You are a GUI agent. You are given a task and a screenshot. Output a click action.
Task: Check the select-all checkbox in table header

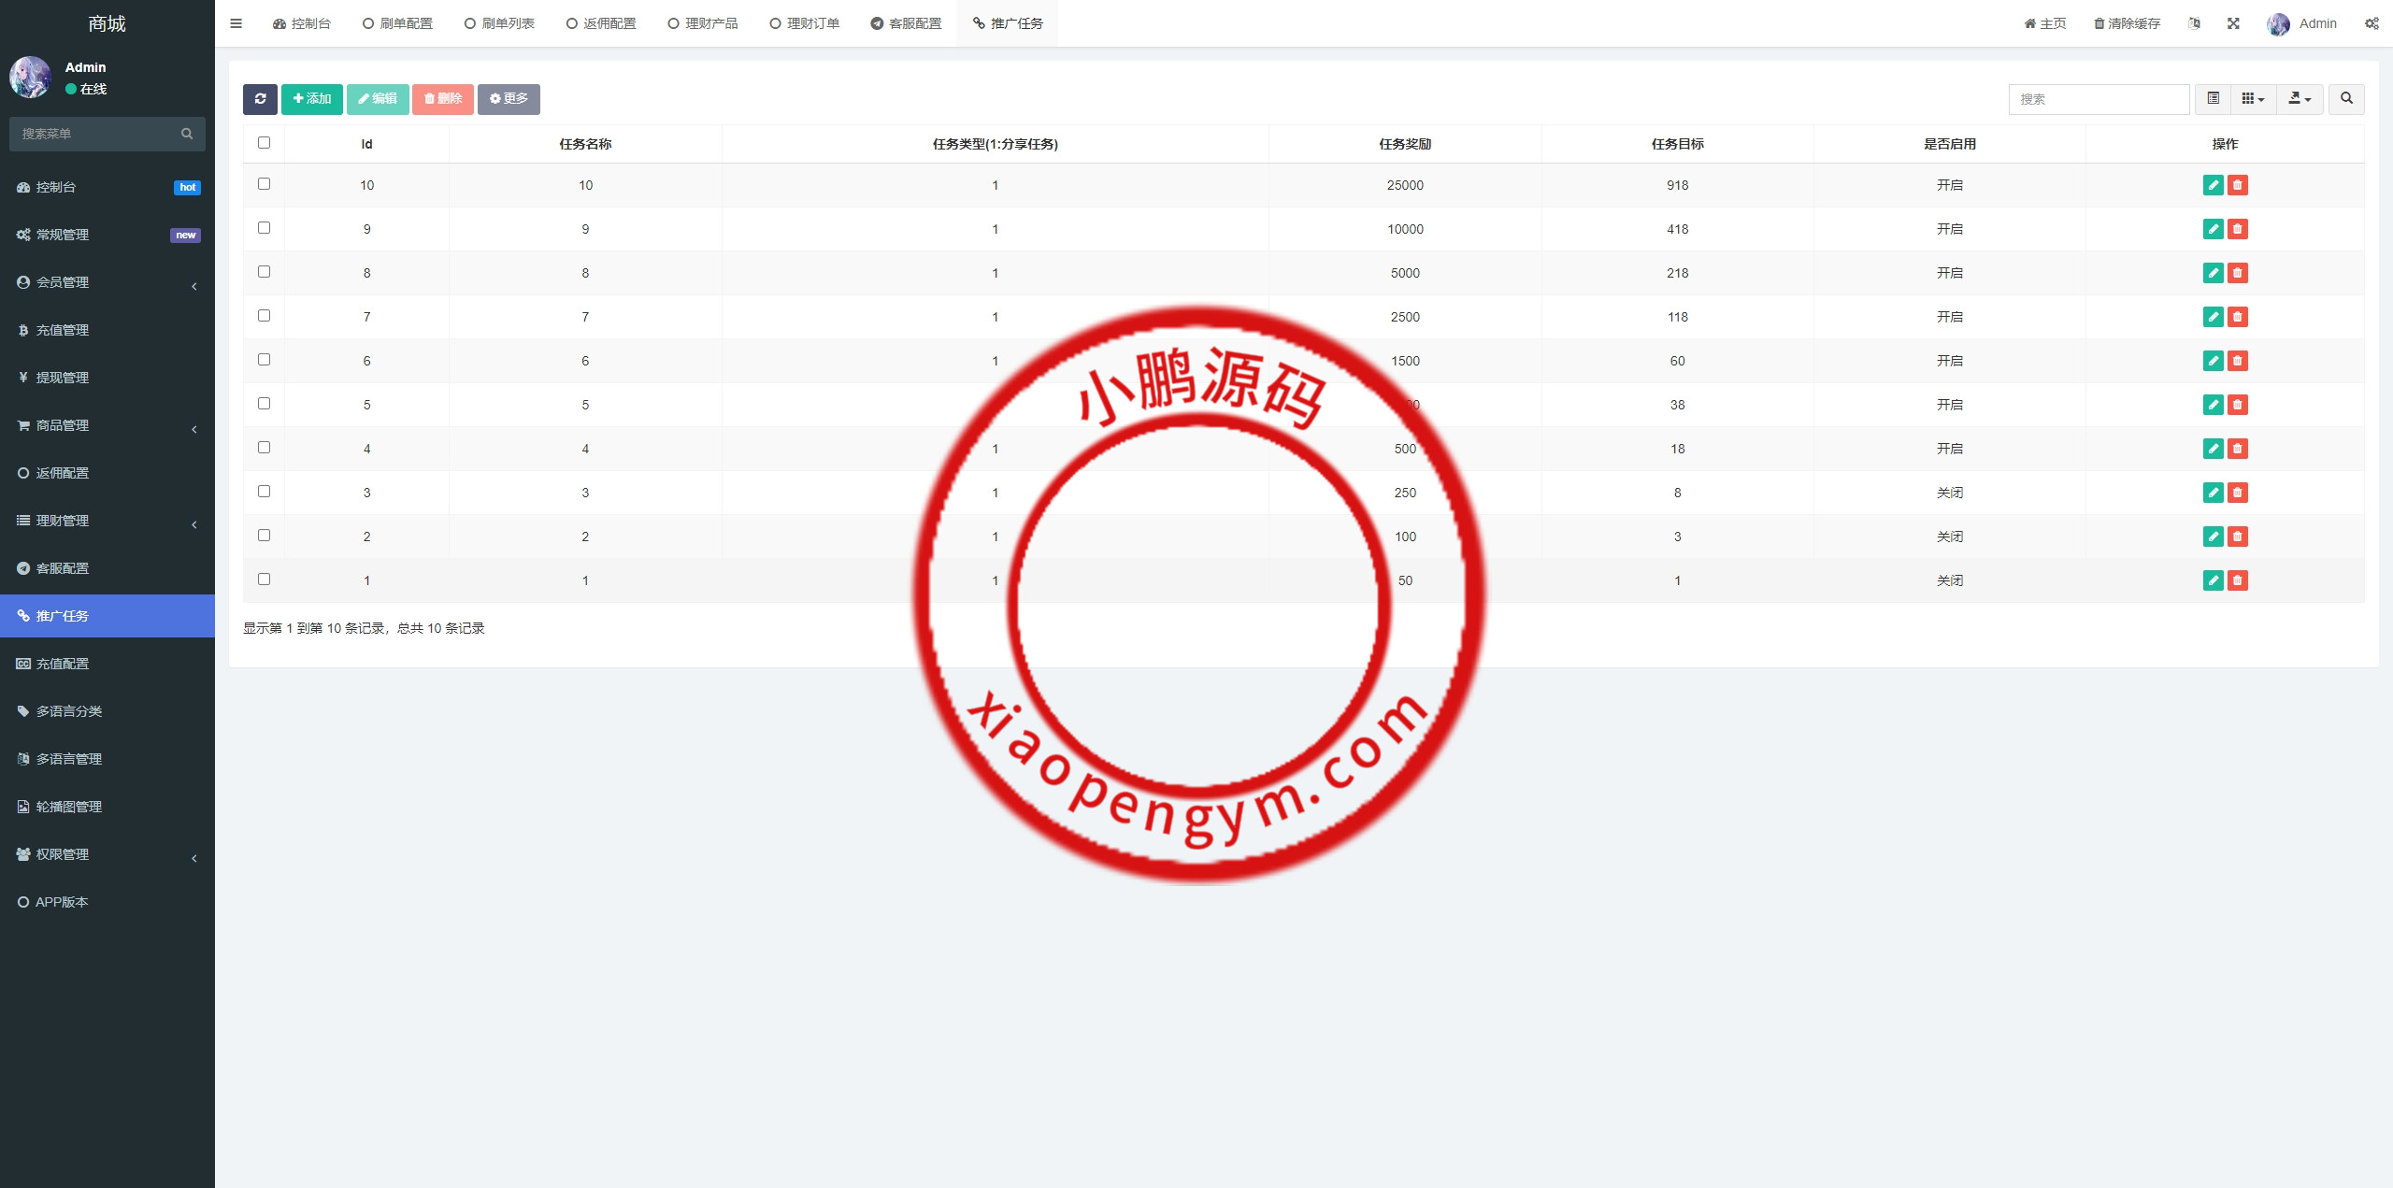tap(264, 143)
